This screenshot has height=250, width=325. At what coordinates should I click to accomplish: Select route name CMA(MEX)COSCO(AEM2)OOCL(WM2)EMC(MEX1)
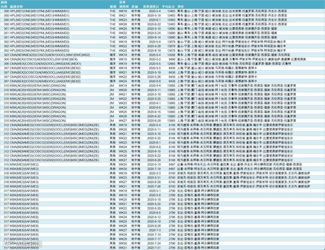45,64
